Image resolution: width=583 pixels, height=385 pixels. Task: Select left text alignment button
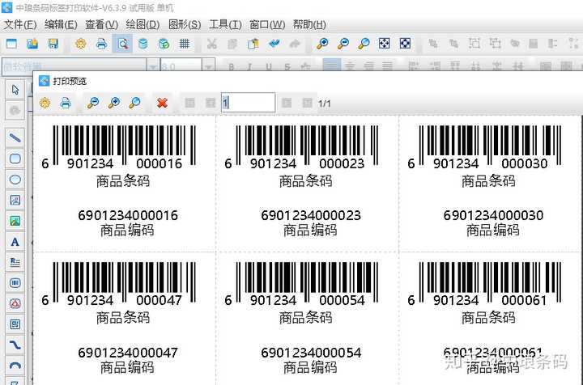pos(332,66)
